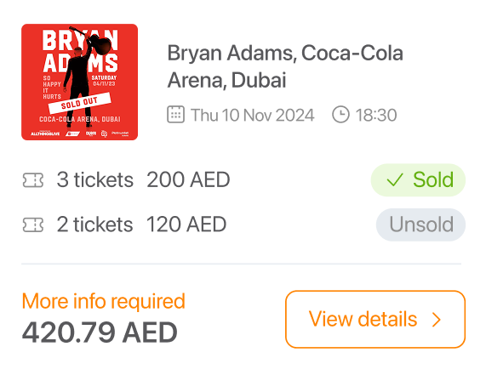Screen dimensions: 486x375
Task: Open the Bryan Adams, Coca-Cola Arena event title
Action: point(285,66)
